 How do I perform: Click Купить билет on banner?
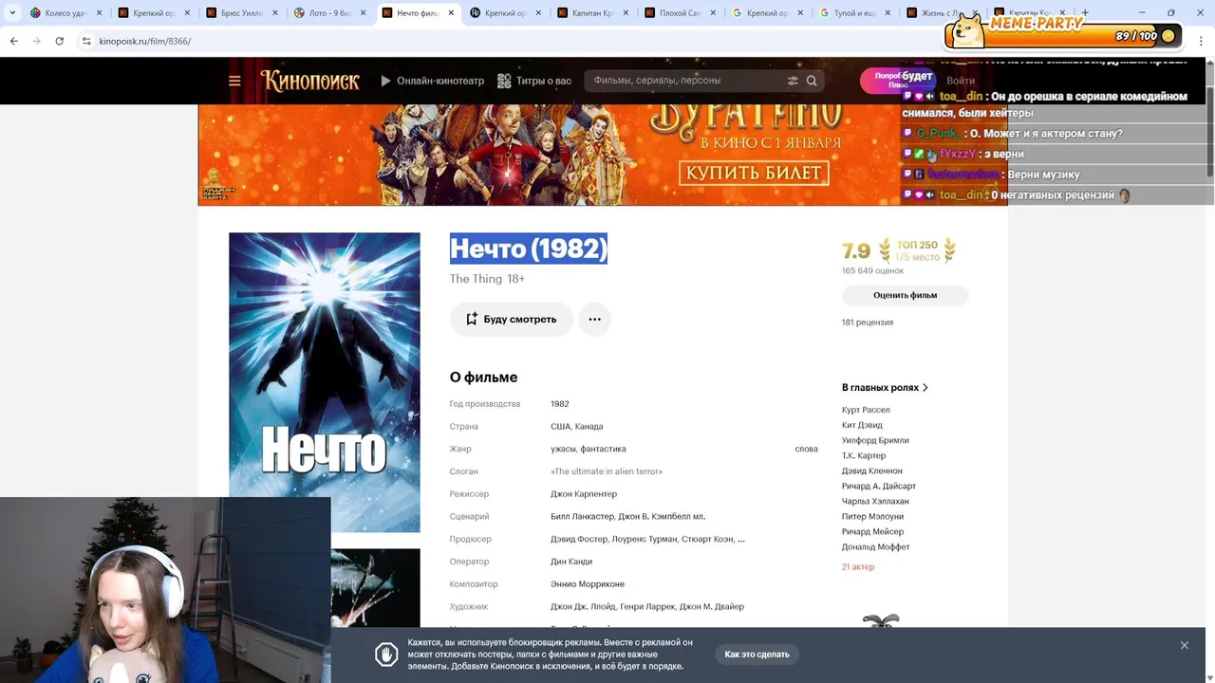pos(754,173)
